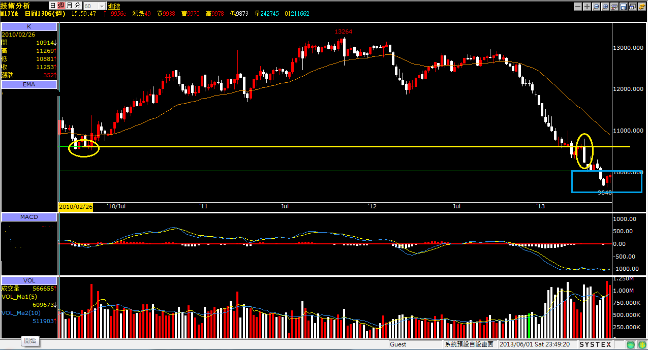Switch to 分 minute period
The height and width of the screenshot is (350, 648).
(x=77, y=6)
